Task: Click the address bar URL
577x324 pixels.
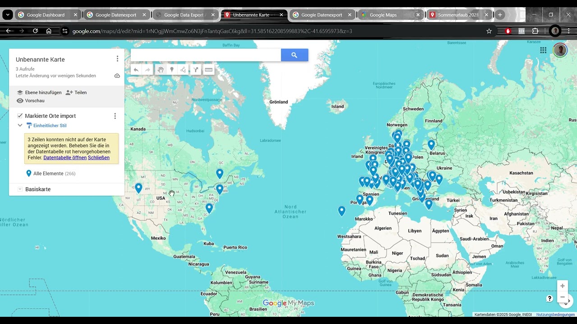Action: tap(212, 31)
